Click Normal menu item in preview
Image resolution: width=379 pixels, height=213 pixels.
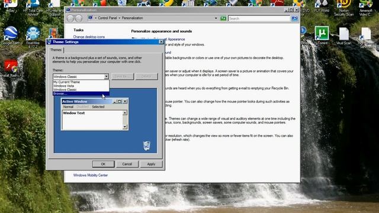coord(68,106)
